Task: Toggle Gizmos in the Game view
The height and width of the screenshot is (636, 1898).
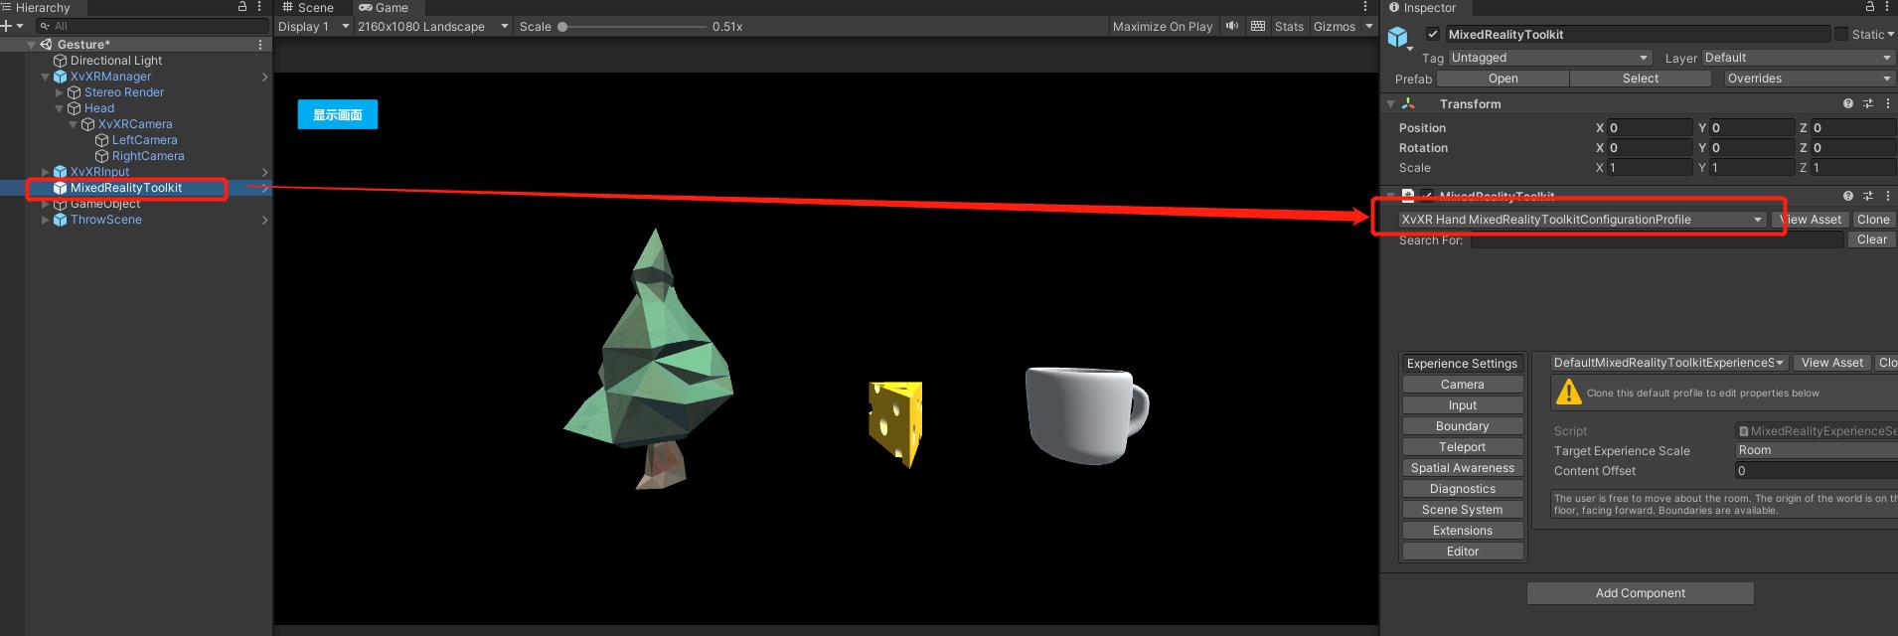Action: coord(1335,27)
